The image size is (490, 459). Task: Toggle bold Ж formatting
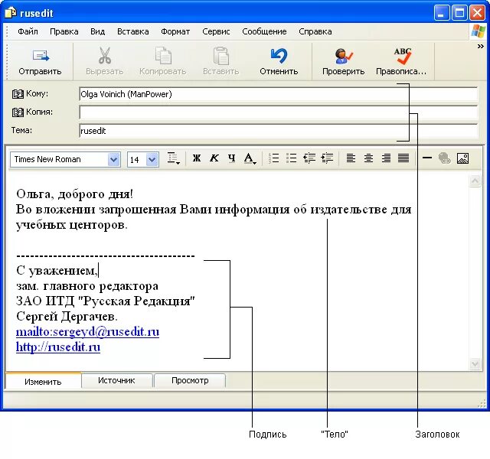[x=197, y=158]
